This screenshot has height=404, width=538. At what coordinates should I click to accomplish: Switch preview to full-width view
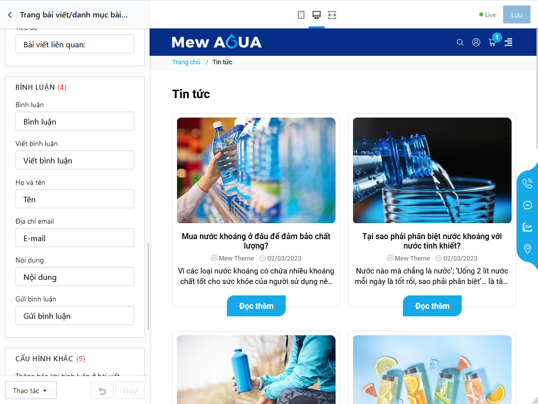click(x=332, y=15)
